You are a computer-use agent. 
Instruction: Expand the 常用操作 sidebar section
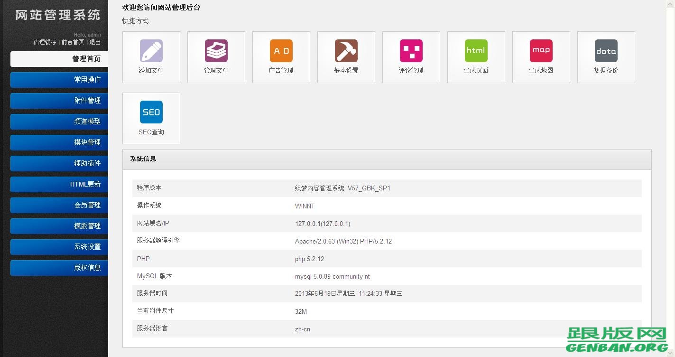pos(59,80)
